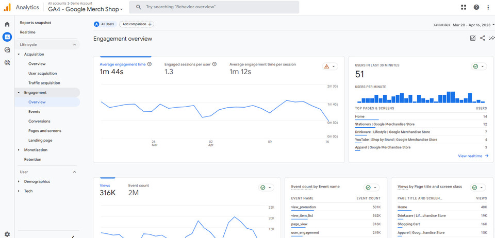The image size is (495, 238).
Task: Open Admin settings gear icon
Action: point(7,234)
